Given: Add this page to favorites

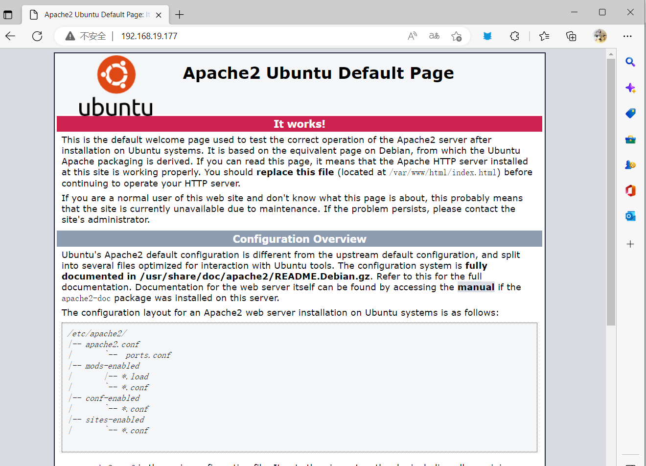Looking at the screenshot, I should pyautogui.click(x=456, y=36).
